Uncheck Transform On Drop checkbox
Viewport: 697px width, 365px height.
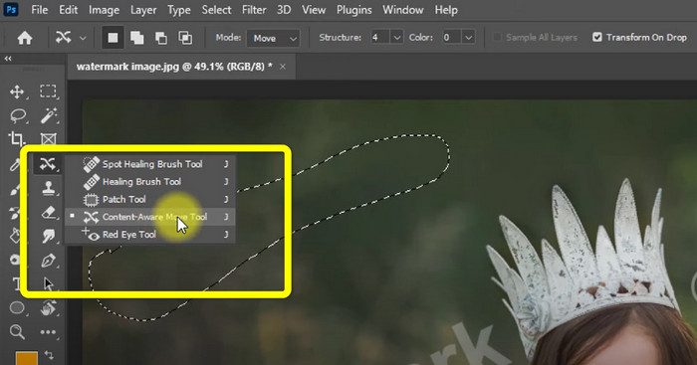[597, 37]
